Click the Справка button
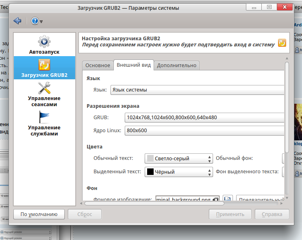The width and height of the screenshot is (302, 240). tap(272, 214)
